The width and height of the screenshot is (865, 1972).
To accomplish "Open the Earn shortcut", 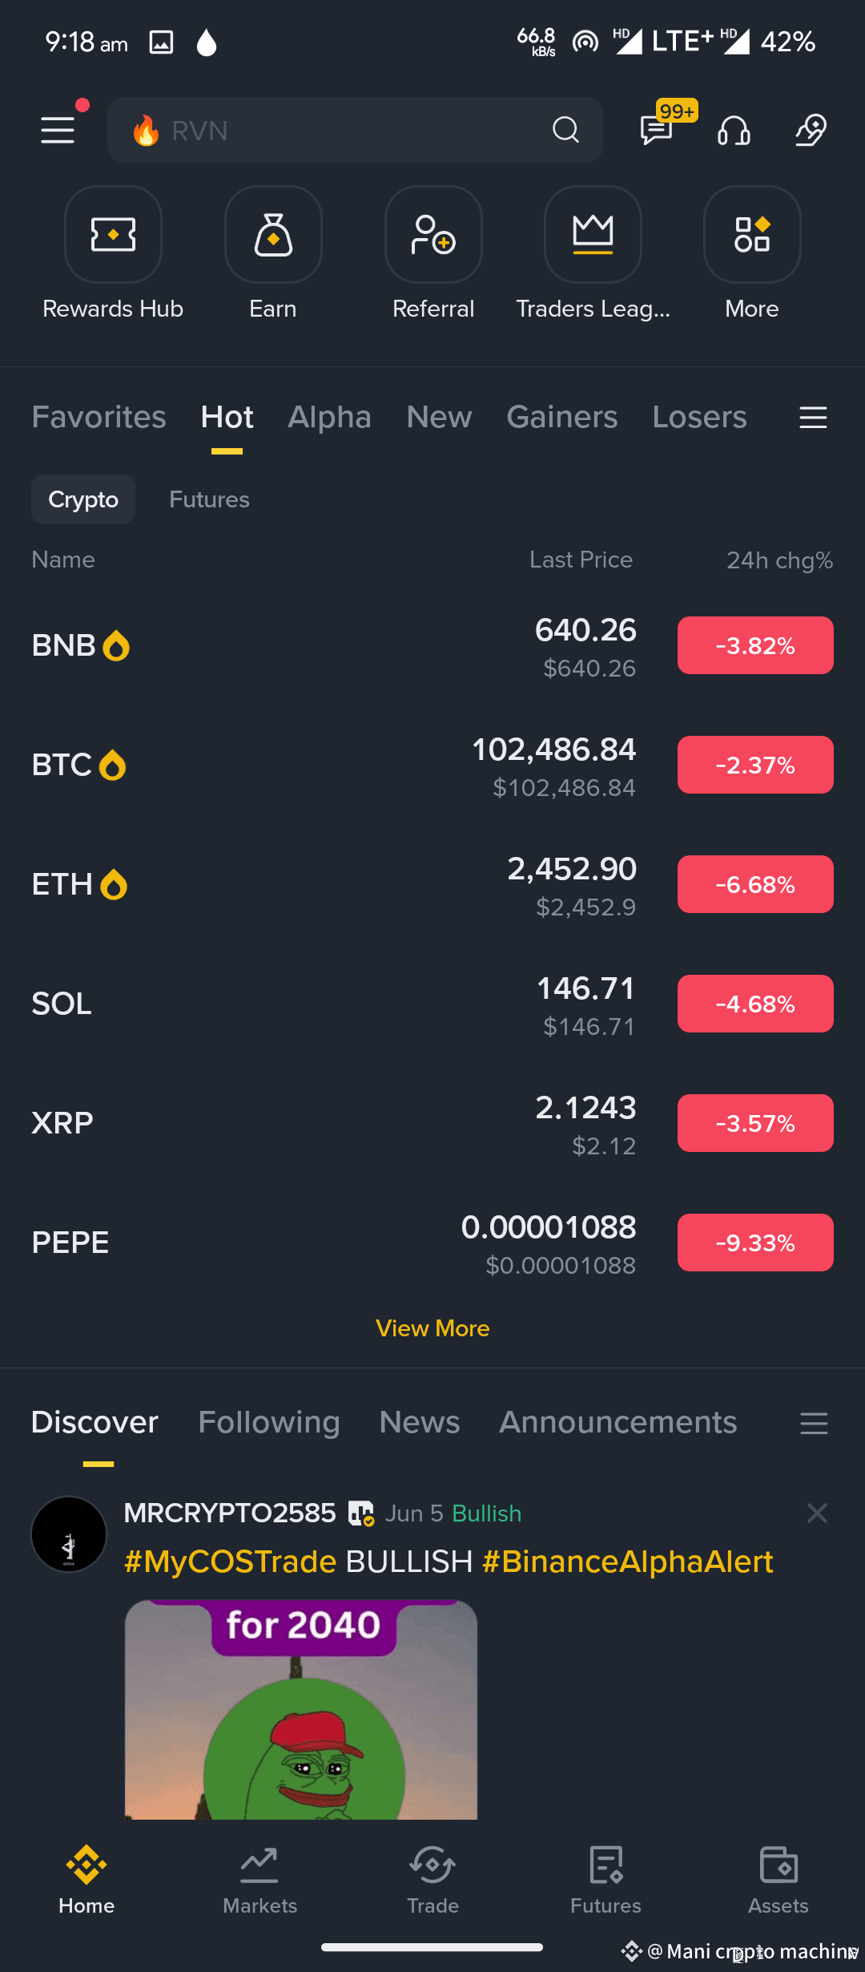I will (x=273, y=235).
